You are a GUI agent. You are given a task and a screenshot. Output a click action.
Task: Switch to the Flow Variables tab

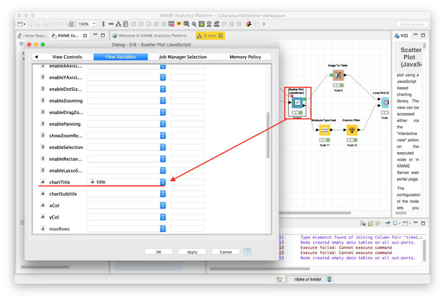click(120, 57)
